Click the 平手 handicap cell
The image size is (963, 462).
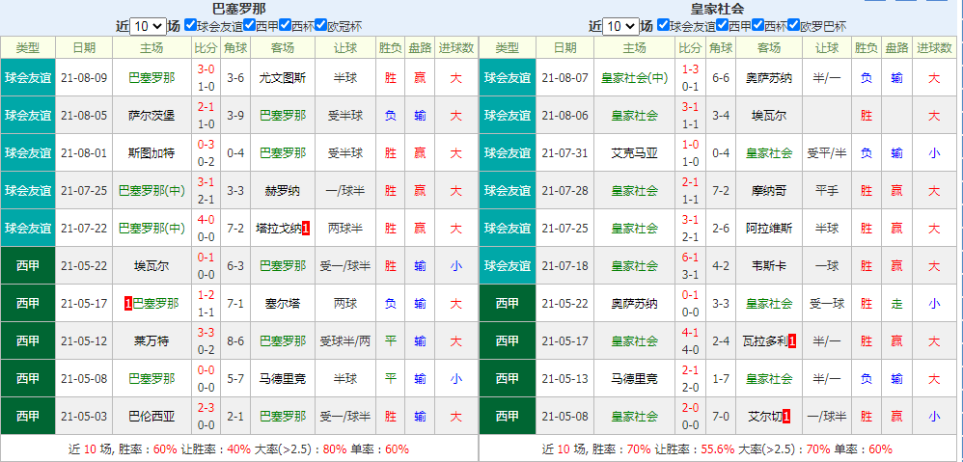827,191
